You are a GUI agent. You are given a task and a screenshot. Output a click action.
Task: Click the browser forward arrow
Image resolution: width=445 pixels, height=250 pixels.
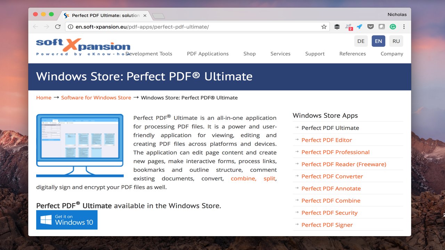(47, 27)
